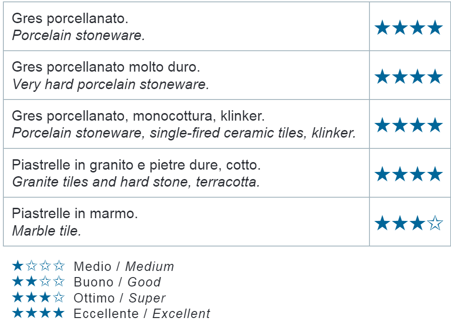This screenshot has height=327, width=451.
Task: Click the 'Buono / Good' legend label
Action: point(117,282)
